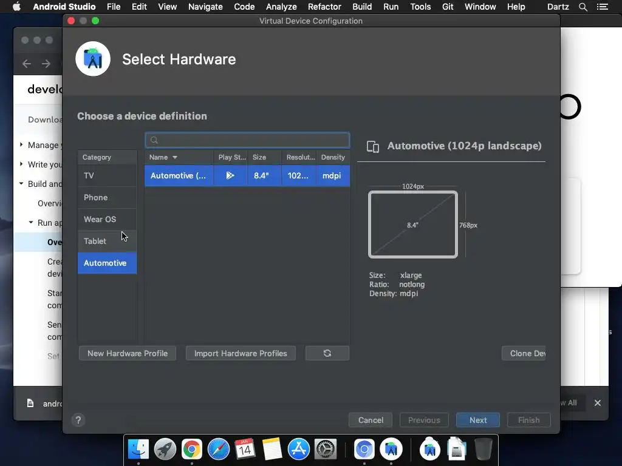Expand Write your item in browser sidebar
Viewport: 622px width, 466px height.
21,164
